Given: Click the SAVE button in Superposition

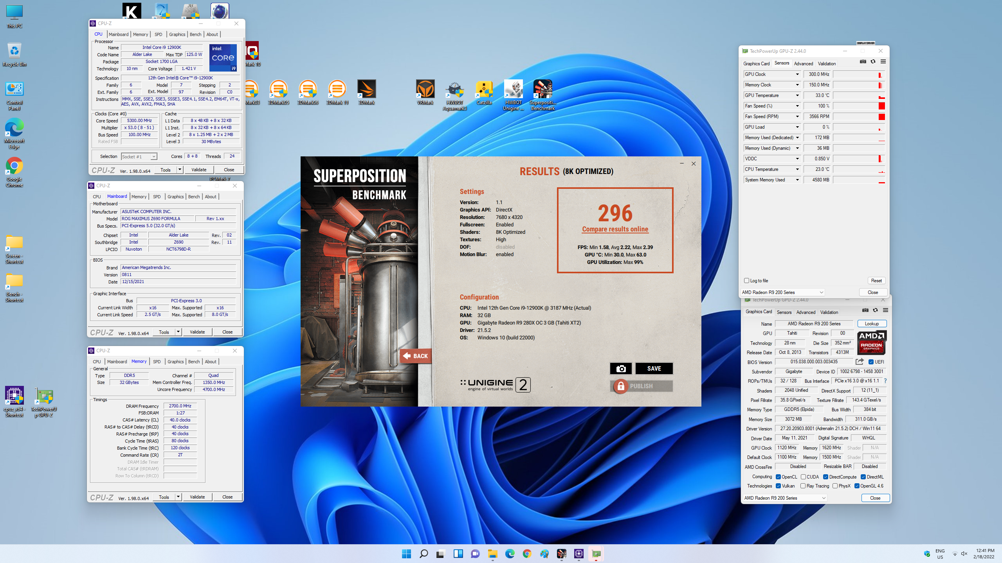Looking at the screenshot, I should click(654, 368).
